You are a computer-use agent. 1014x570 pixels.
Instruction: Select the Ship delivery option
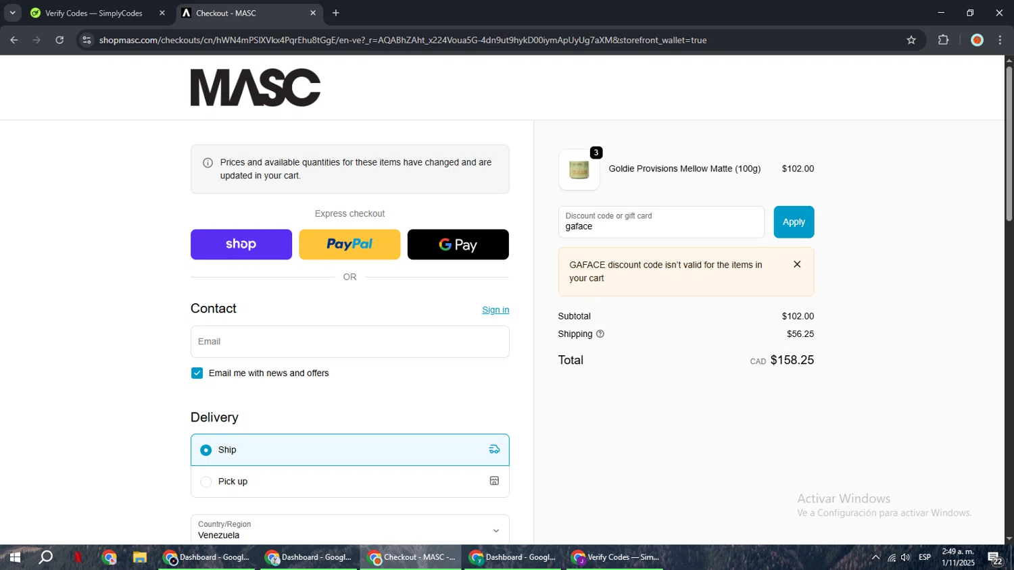point(349,450)
